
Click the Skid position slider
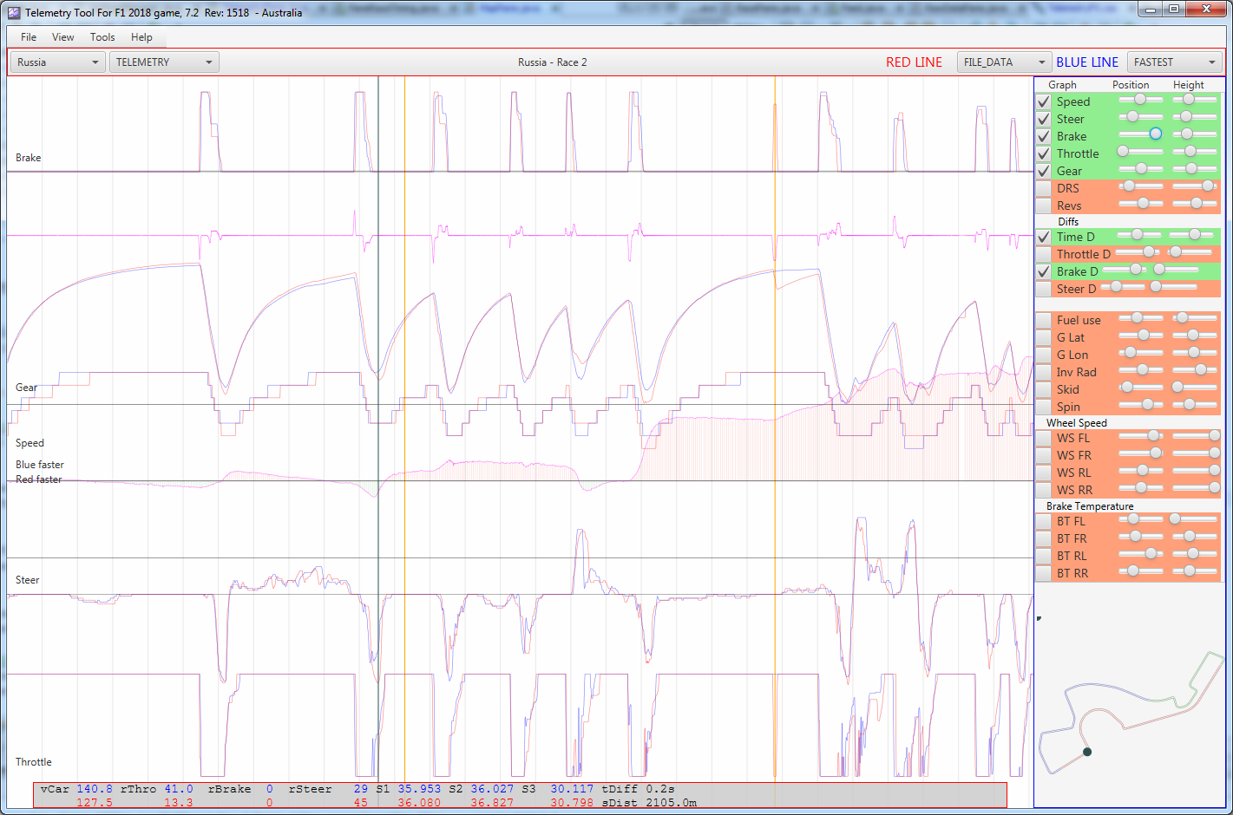click(1140, 388)
